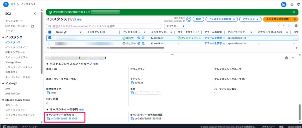Screen dimensions: 302x128
Task: Copy the hvm virtualization type
Action: point(48,93)
